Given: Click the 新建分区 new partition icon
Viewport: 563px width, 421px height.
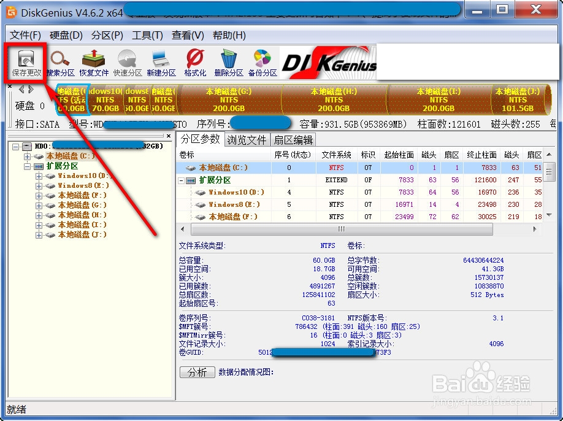Looking at the screenshot, I should pyautogui.click(x=161, y=61).
